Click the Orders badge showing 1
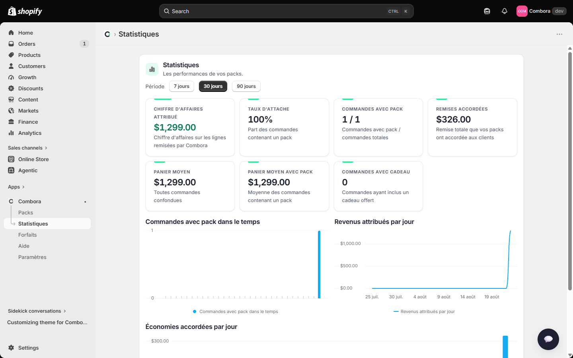This screenshot has width=573, height=358. 84,44
